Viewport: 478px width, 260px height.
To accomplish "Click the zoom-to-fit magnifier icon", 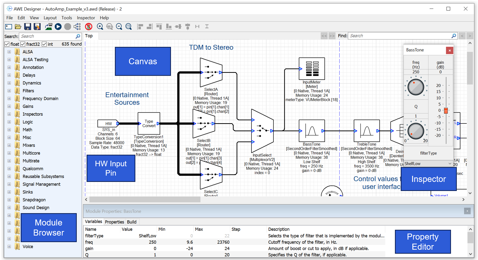I will click(129, 26).
